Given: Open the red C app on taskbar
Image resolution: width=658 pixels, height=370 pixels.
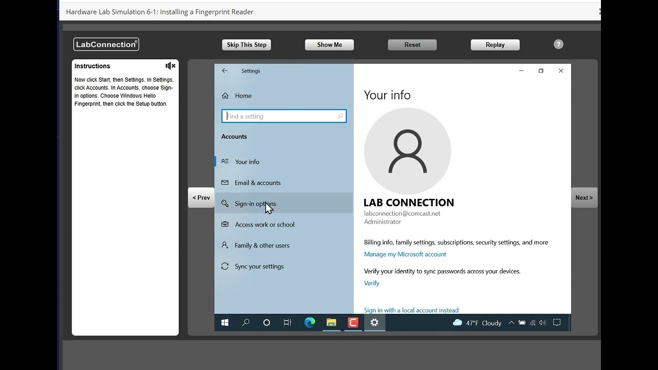Looking at the screenshot, I should point(353,323).
